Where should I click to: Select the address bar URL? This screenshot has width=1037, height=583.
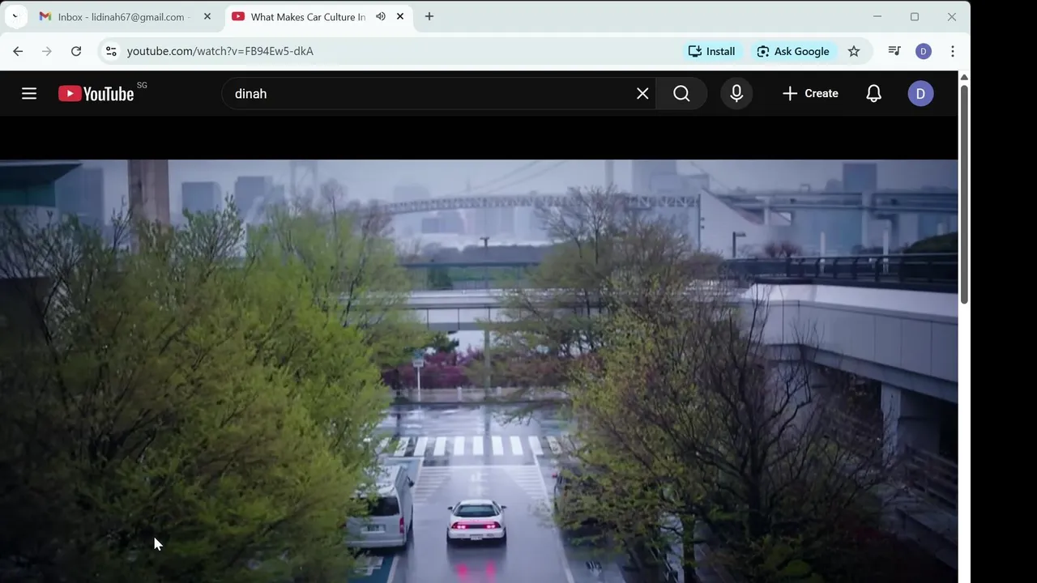220,51
